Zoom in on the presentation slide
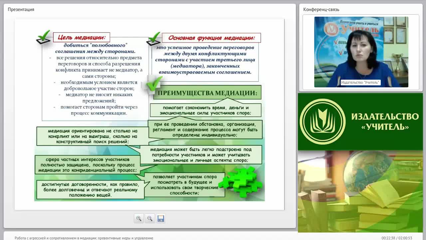 [x=139, y=219]
